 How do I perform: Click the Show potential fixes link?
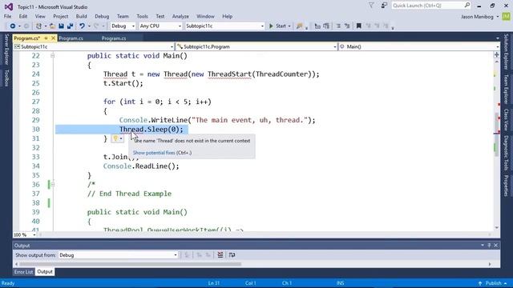154,153
